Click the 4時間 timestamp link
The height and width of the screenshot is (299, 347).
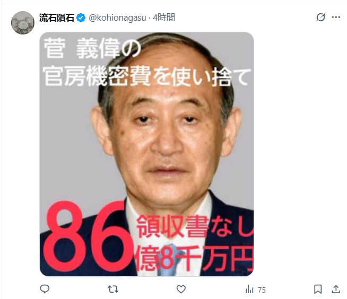[x=164, y=17]
